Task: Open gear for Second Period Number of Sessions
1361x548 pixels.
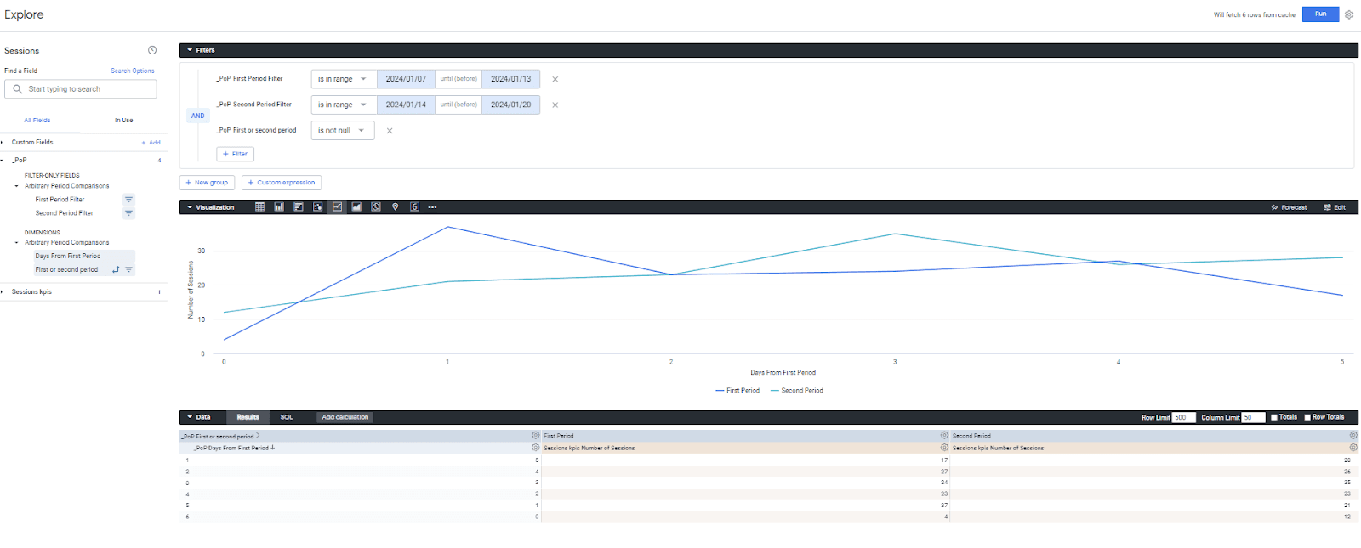Action: (x=1353, y=448)
